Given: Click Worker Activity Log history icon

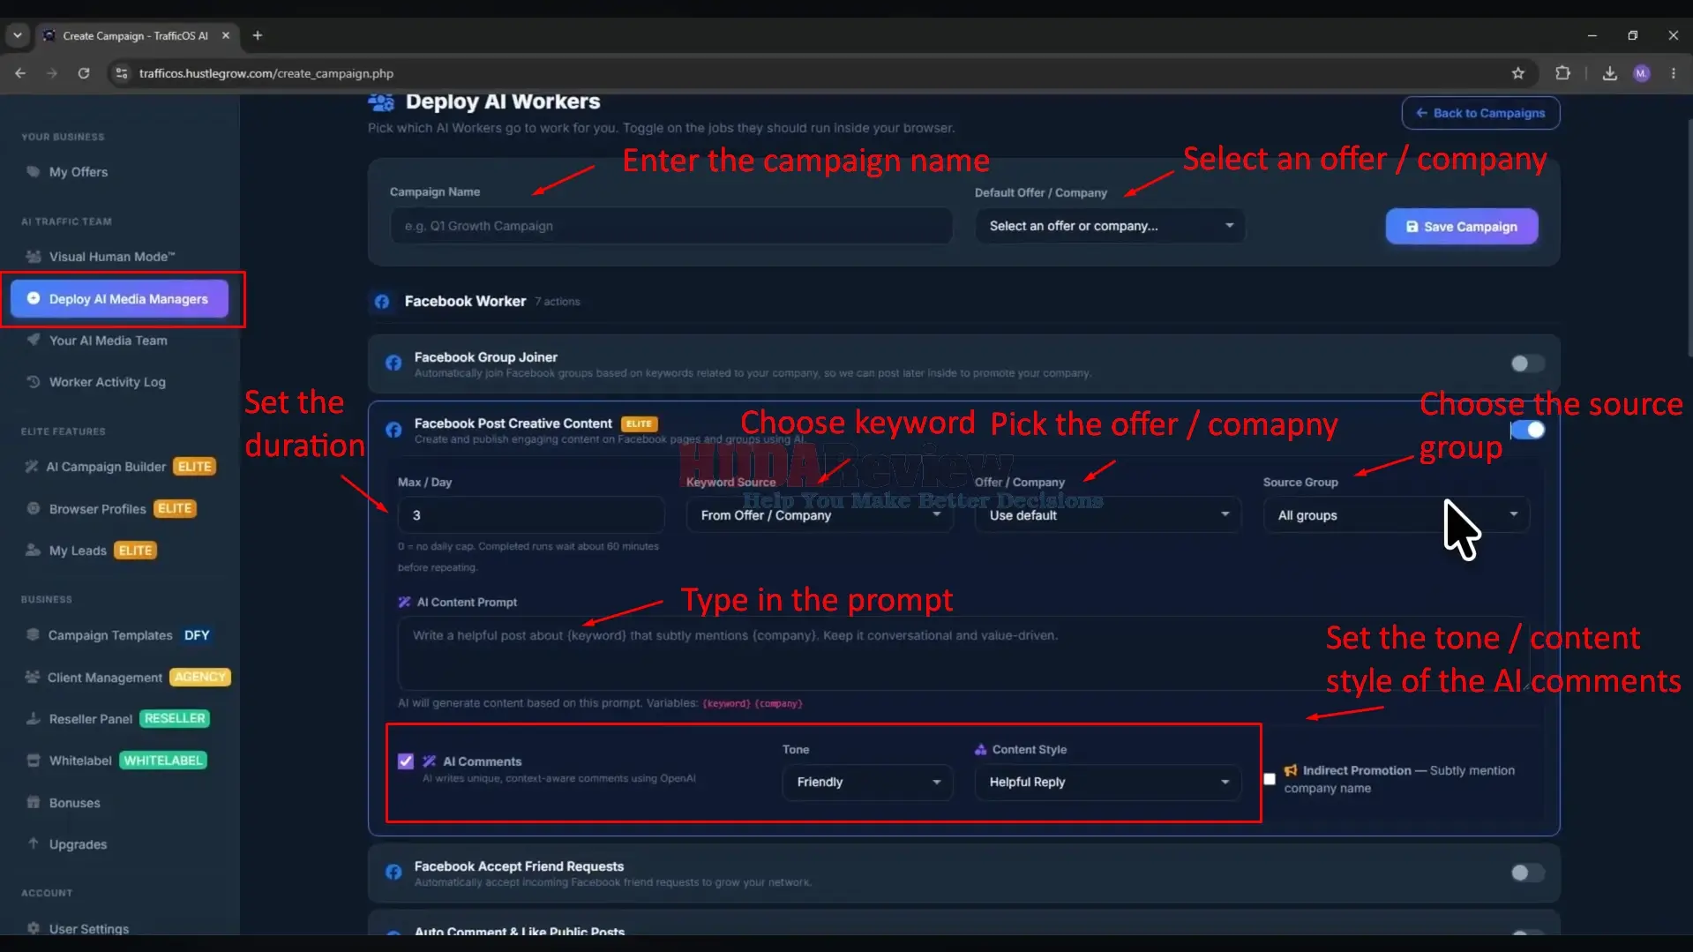Looking at the screenshot, I should point(34,382).
